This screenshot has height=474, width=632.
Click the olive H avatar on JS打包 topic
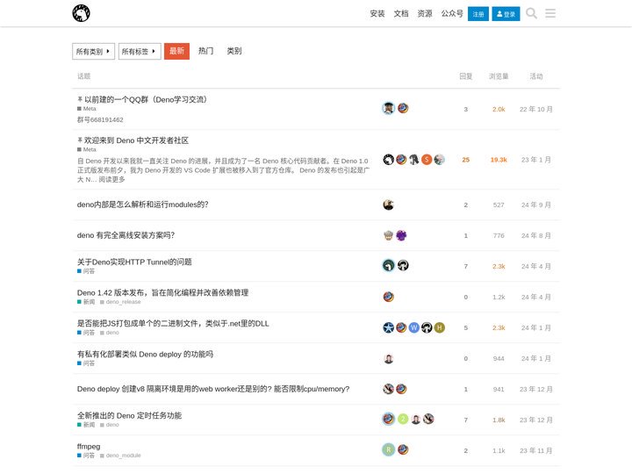[x=440, y=327]
